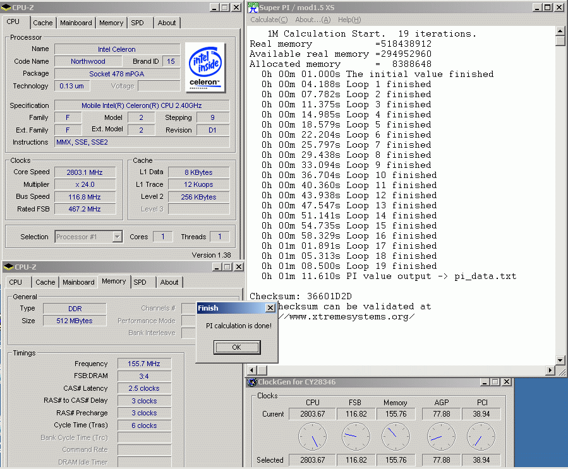Click Super PI horizontal scrollbar left arrow
This screenshot has height=469, width=568.
(x=251, y=370)
